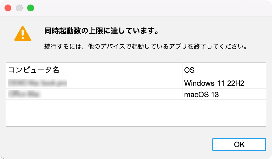Click the blurred computer name in the macOS row
This screenshot has height=159, width=272.
(25, 94)
